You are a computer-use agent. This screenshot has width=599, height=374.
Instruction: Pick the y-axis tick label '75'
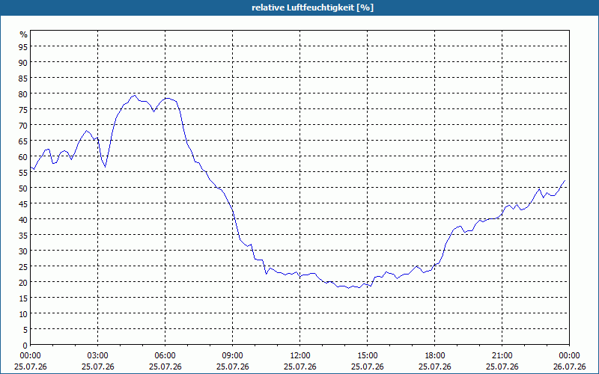[x=23, y=110]
